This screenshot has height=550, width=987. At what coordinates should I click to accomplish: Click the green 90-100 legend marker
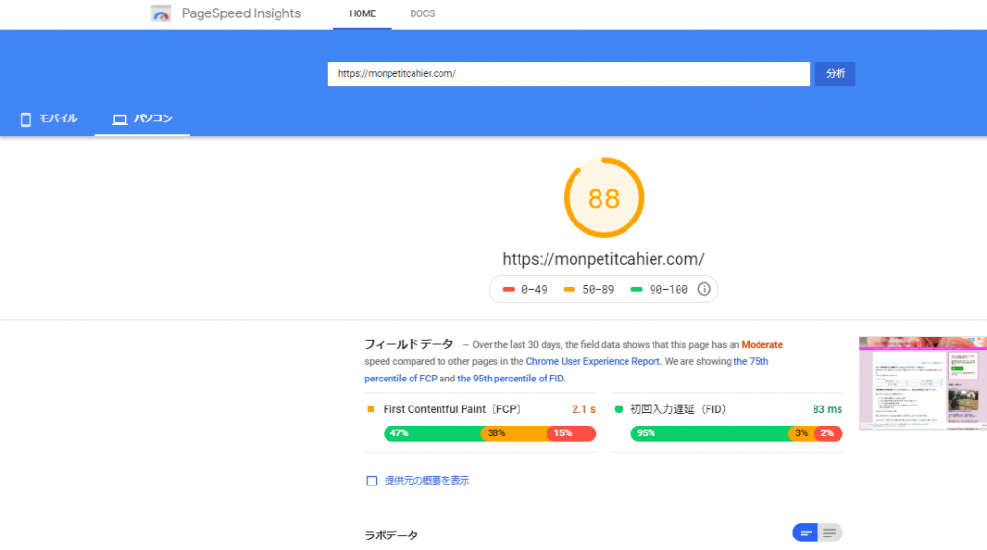click(636, 290)
